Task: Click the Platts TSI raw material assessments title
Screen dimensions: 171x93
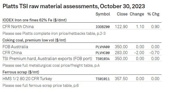Action: pos(74,6)
